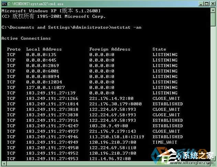Click the vertical scrollbar up arrow

[213, 10]
